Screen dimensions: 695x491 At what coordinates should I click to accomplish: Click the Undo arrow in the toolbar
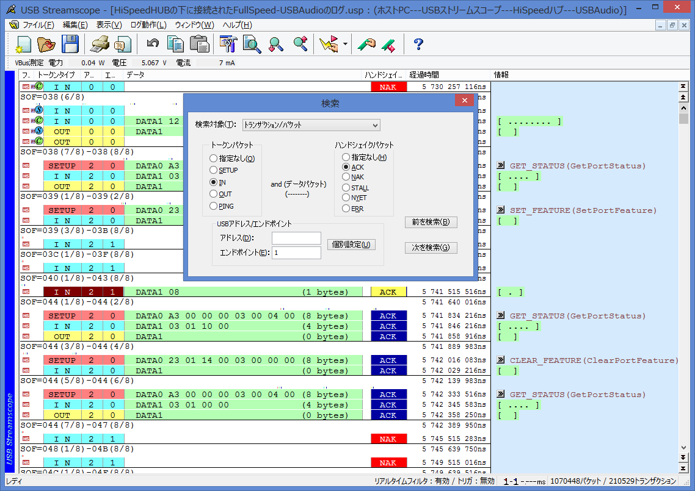(153, 43)
